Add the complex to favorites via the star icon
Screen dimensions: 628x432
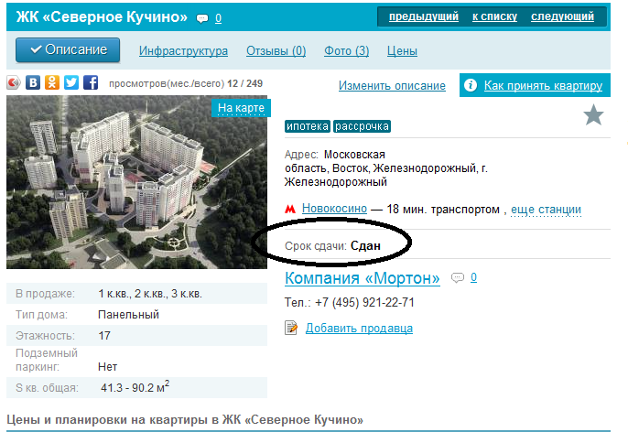click(593, 115)
